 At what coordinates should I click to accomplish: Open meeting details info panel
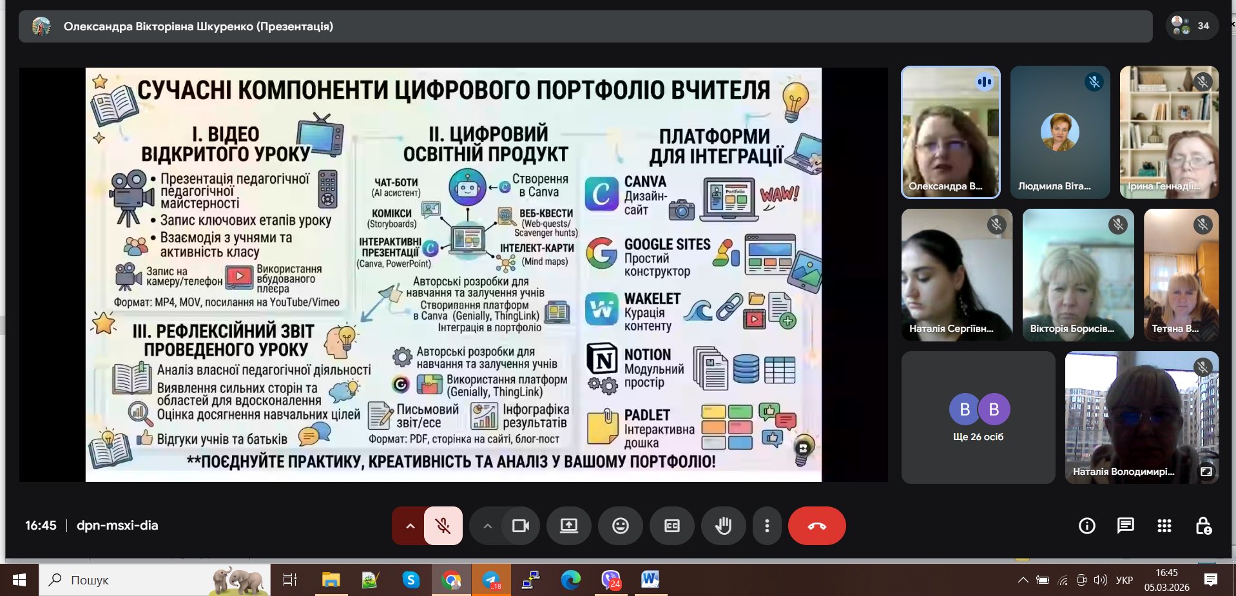coord(1086,526)
